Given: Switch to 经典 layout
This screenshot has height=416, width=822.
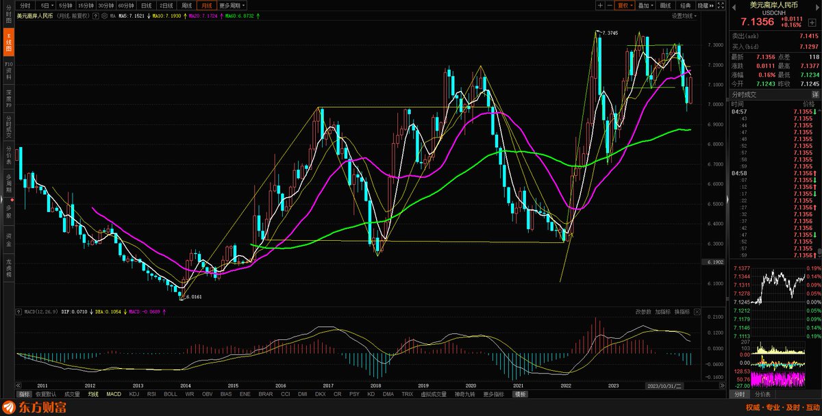Looking at the screenshot, I should 686,5.
